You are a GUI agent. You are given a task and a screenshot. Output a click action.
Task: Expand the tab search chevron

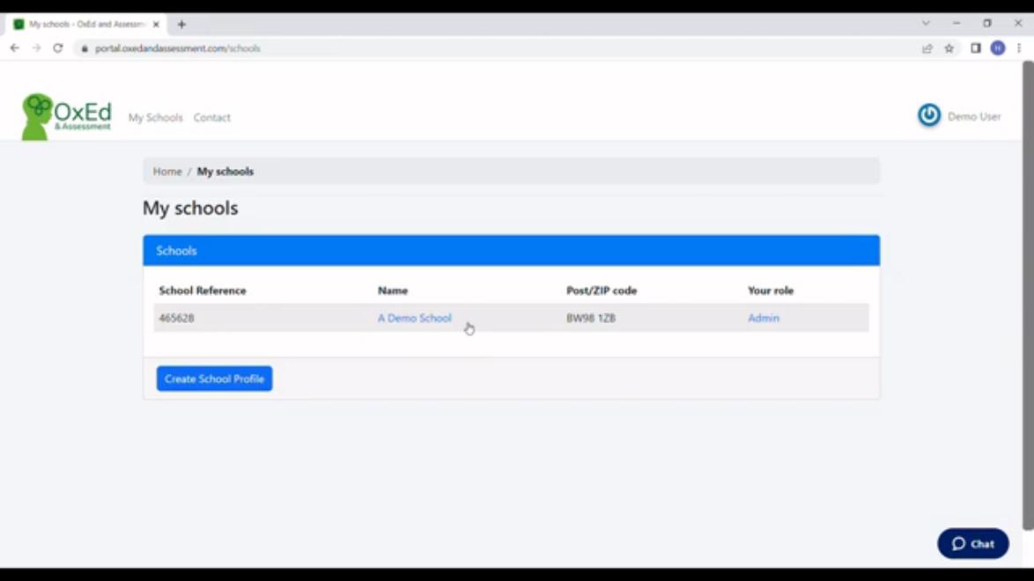tap(926, 24)
